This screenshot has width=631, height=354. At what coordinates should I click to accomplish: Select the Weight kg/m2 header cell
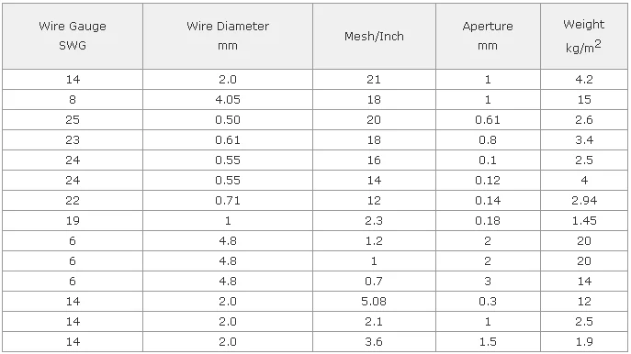click(x=584, y=36)
